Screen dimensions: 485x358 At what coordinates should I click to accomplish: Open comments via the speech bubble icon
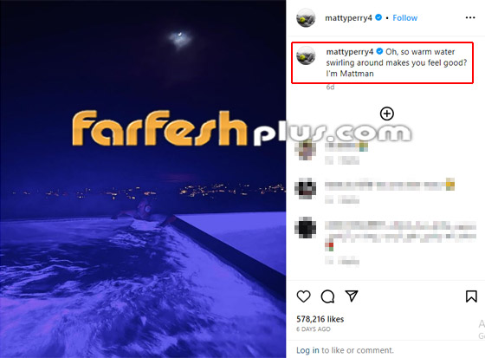(x=327, y=296)
